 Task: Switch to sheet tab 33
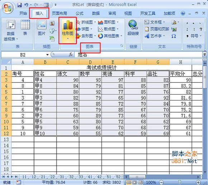pos(81,177)
